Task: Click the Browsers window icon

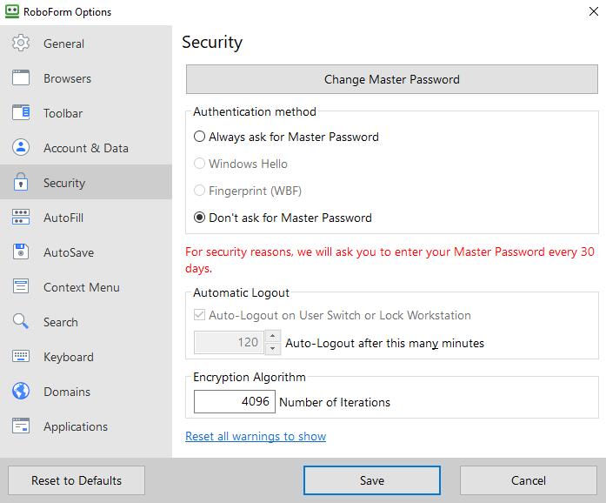Action: pos(22,78)
